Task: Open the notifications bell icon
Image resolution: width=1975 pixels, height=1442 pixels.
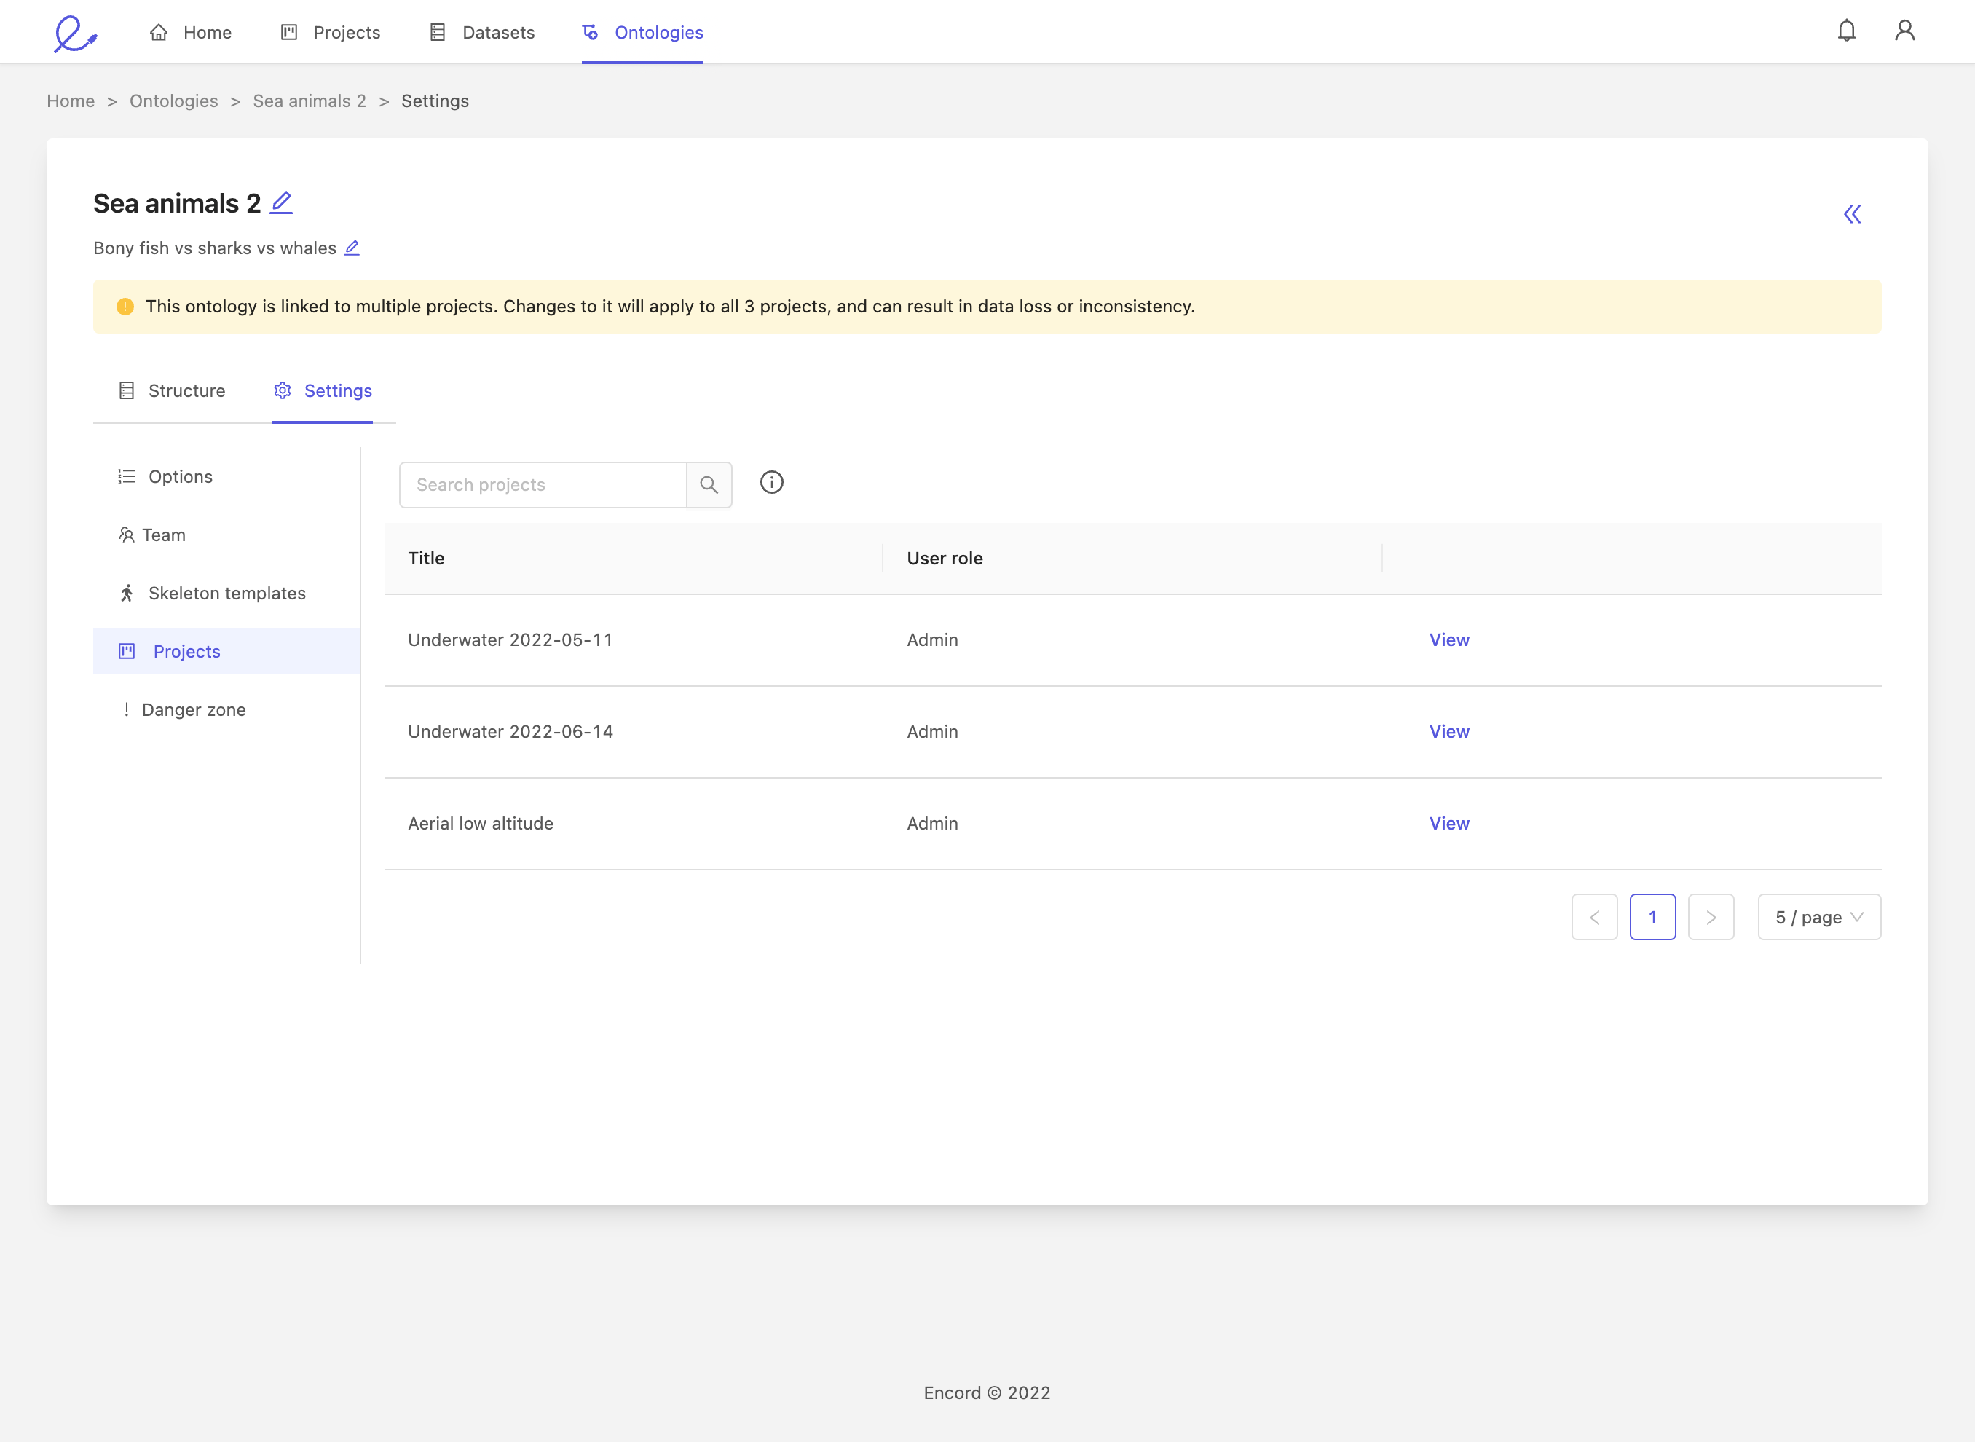Action: coord(1847,31)
